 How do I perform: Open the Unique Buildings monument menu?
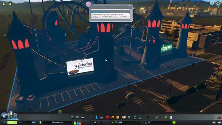140,117
